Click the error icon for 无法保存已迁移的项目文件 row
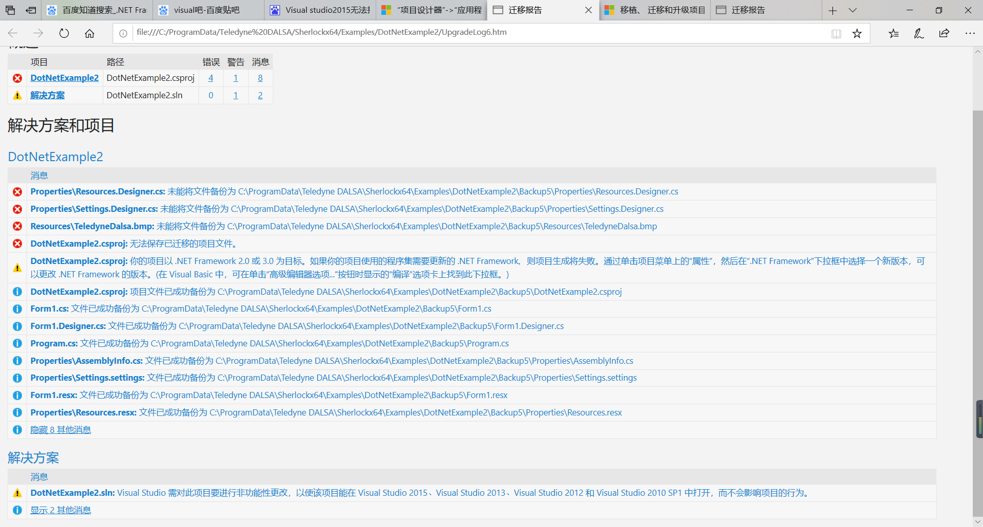Viewport: 983px width, 527px height. click(17, 244)
